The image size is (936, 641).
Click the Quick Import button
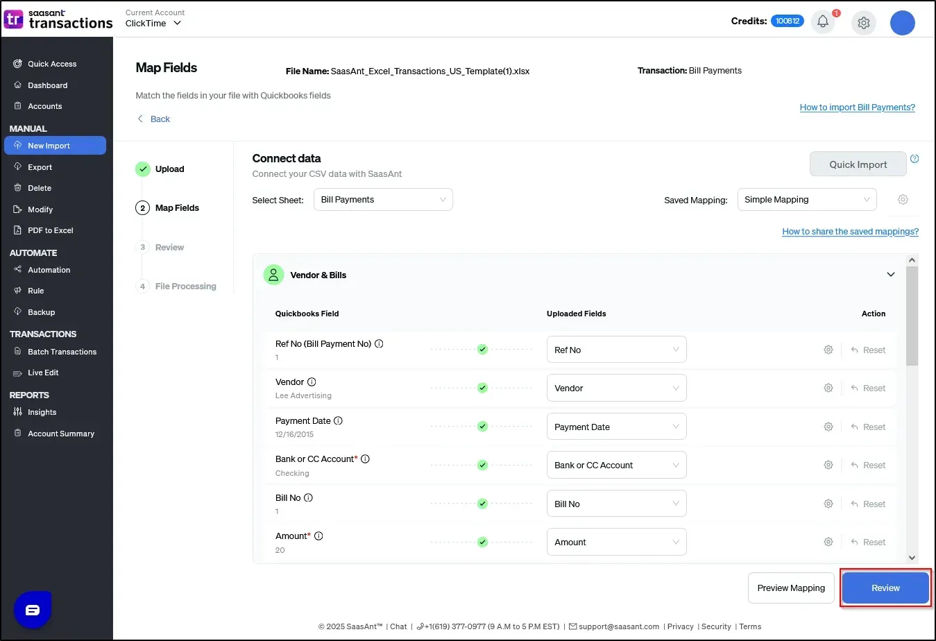point(858,164)
